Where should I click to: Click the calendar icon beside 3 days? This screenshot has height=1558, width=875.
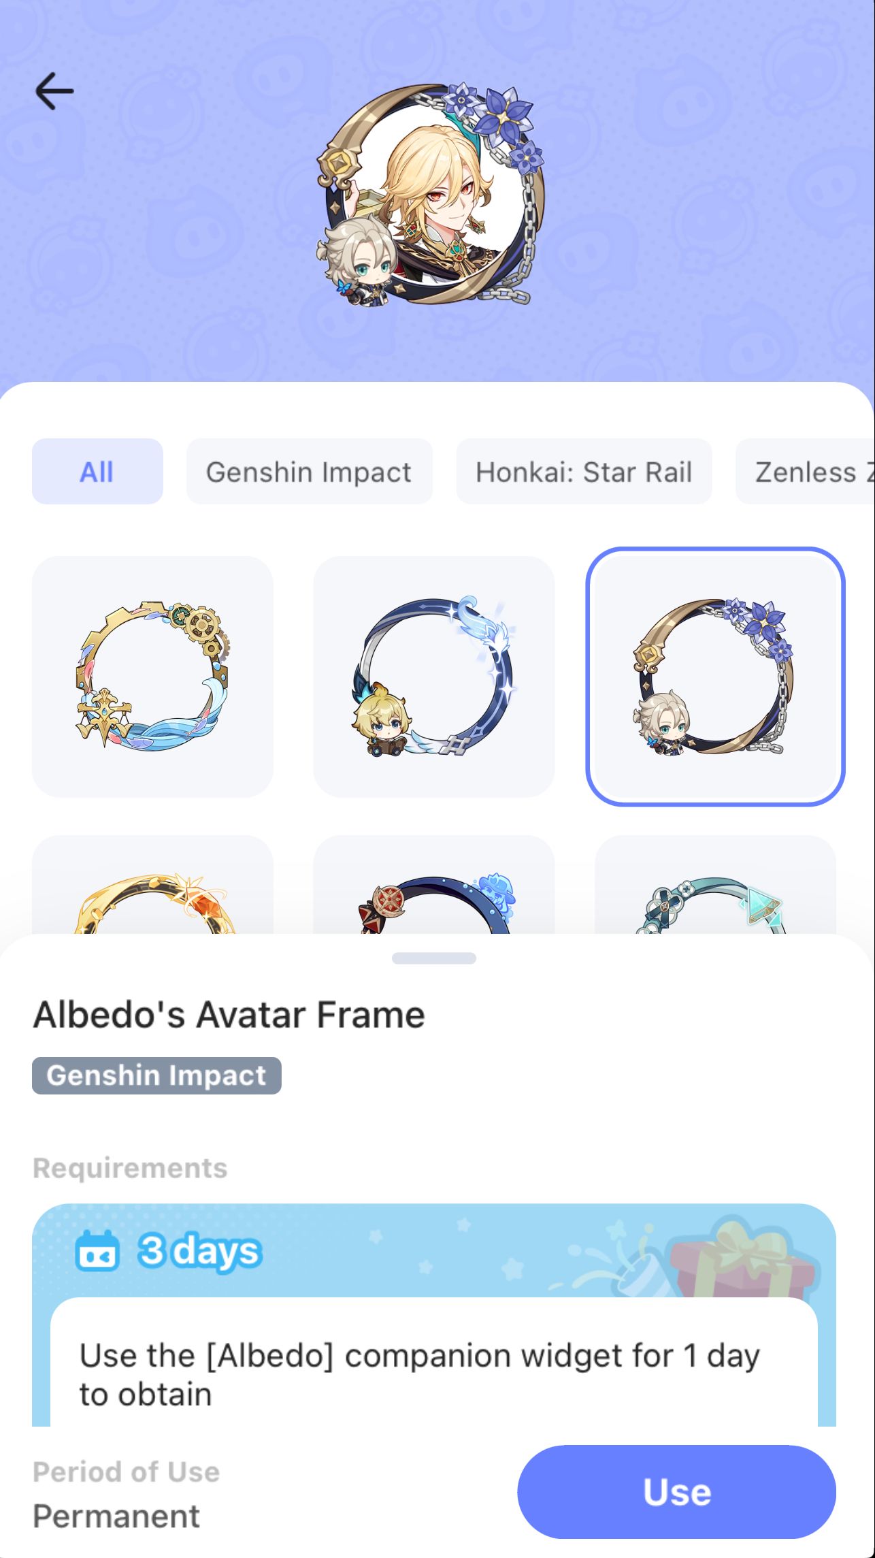point(97,1251)
